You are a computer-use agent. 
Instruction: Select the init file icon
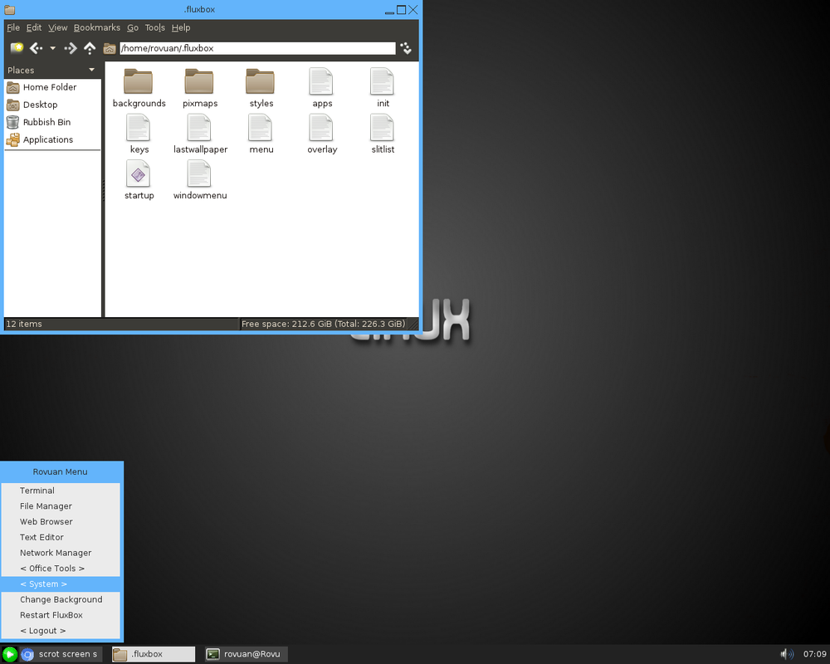coord(382,81)
